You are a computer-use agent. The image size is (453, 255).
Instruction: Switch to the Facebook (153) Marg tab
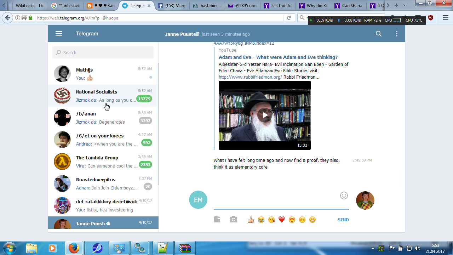(172, 6)
